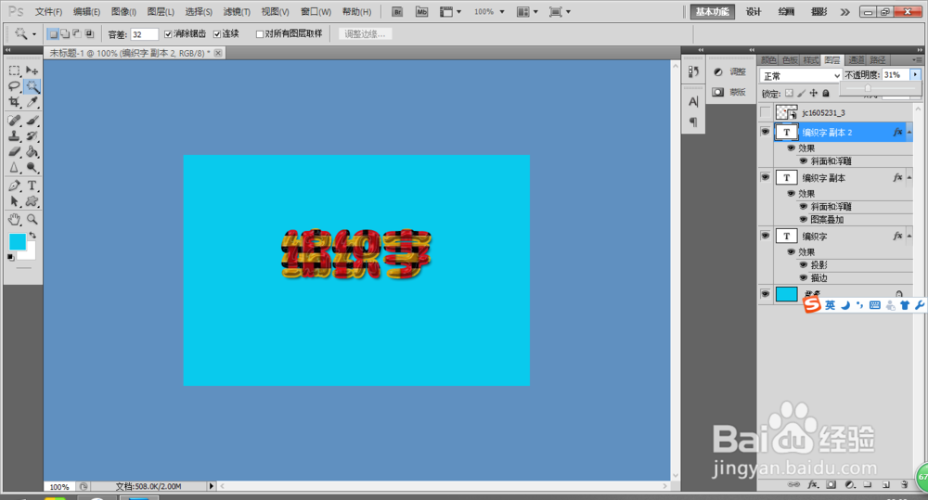Hide the 编织字 layer
The width and height of the screenshot is (928, 500).
pyautogui.click(x=766, y=237)
